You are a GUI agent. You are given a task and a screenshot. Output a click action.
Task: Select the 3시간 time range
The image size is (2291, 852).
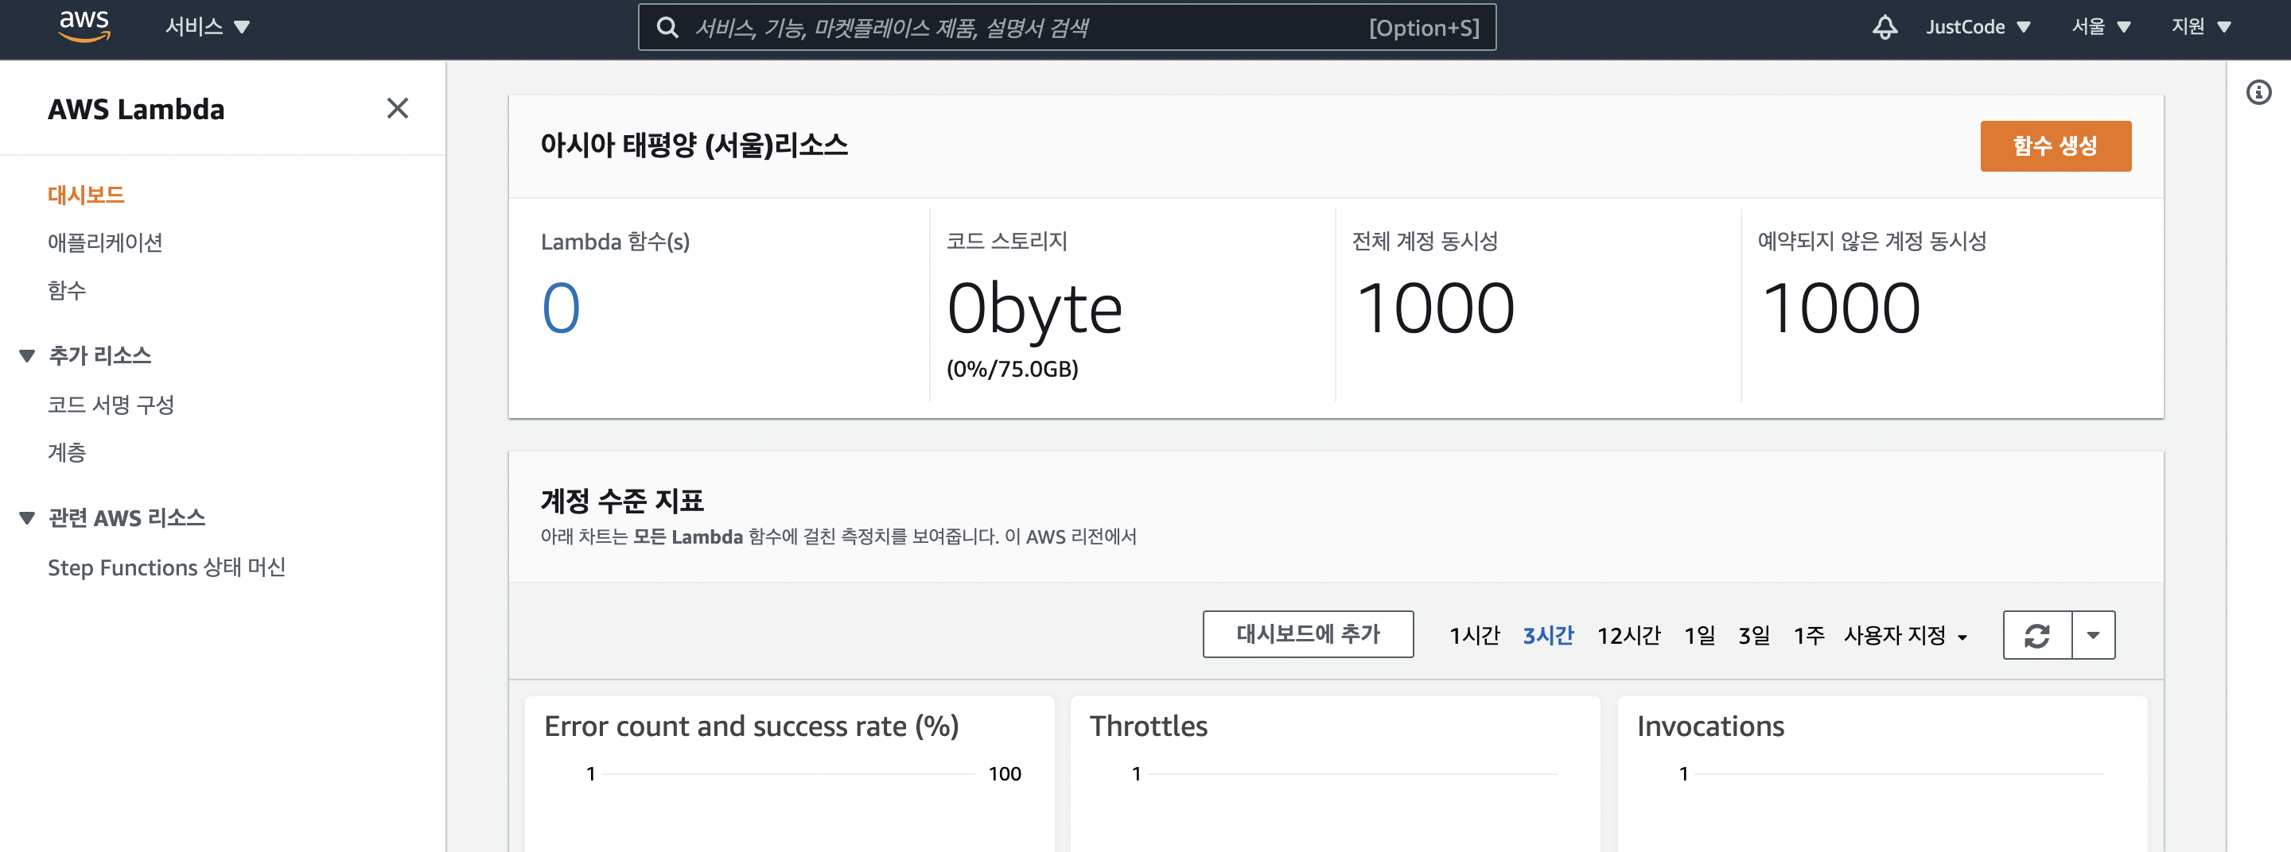(1548, 635)
